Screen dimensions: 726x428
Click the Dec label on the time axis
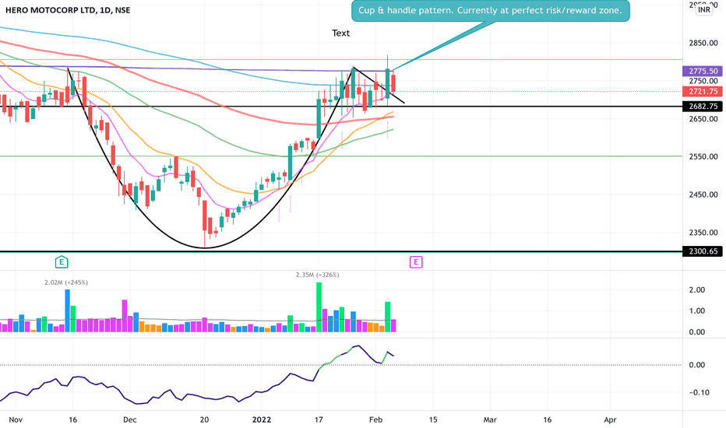(129, 419)
